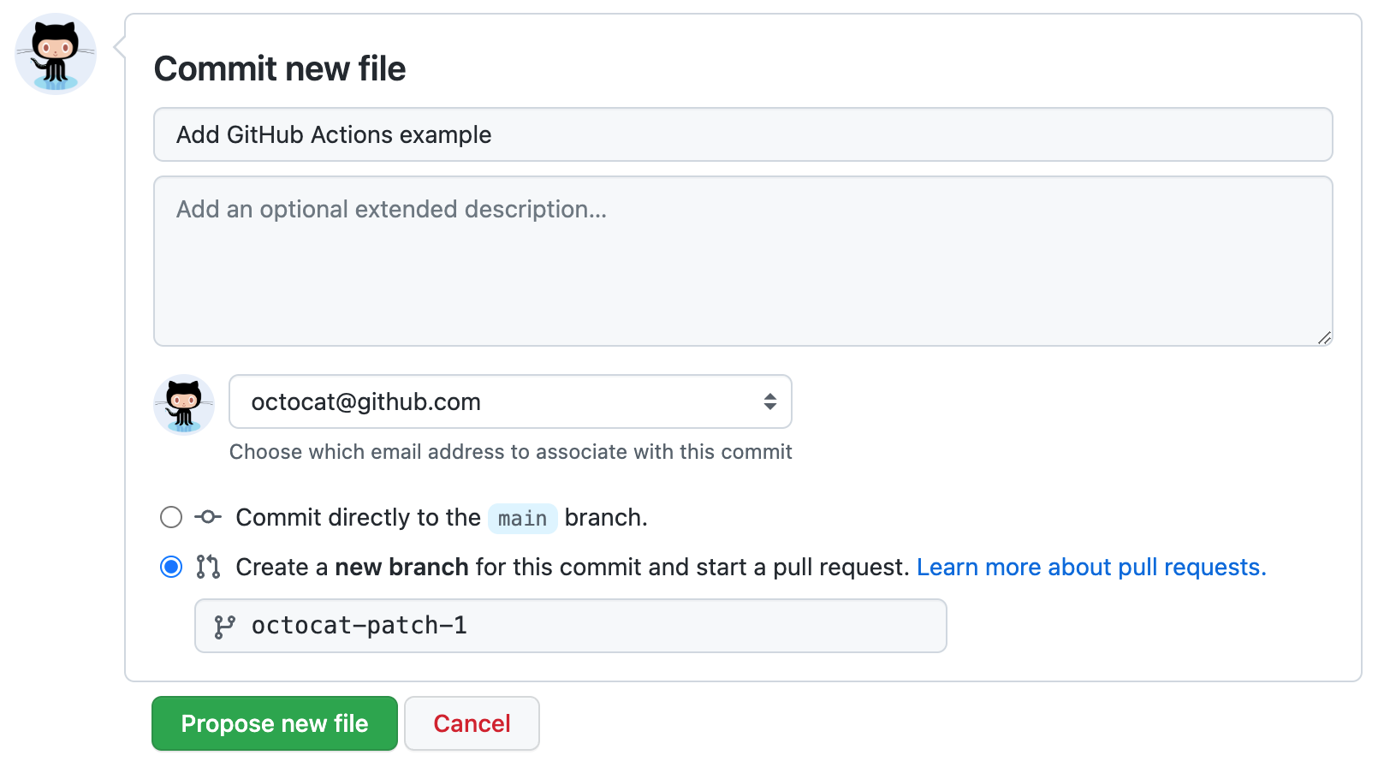1378x767 pixels.
Task: Click the Choose which email address helper text
Action: click(x=510, y=452)
